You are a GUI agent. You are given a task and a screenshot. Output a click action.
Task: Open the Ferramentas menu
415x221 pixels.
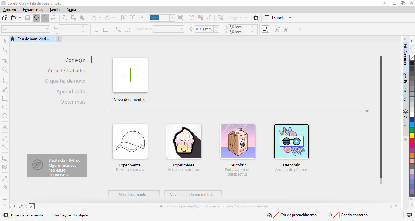click(33, 10)
